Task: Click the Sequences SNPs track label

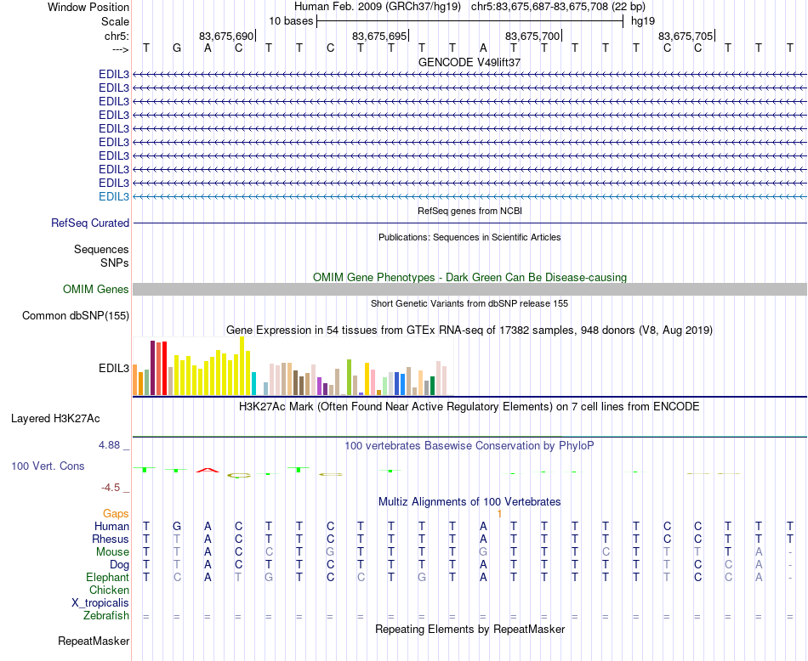Action: pyautogui.click(x=101, y=256)
